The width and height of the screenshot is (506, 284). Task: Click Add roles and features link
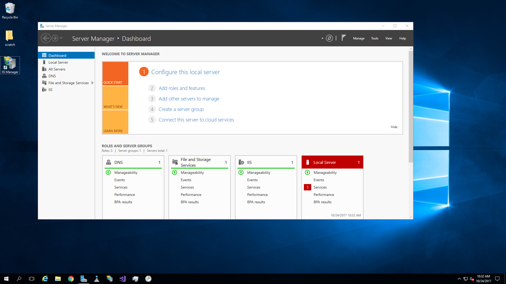click(x=182, y=88)
